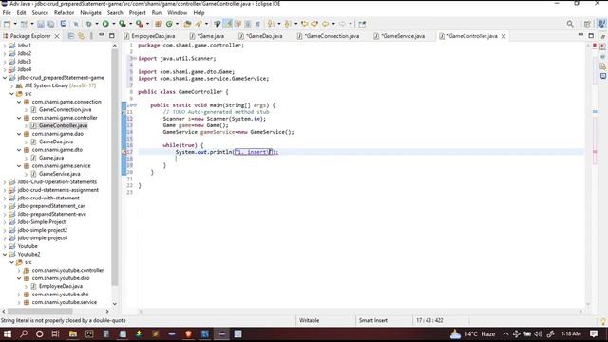Collapse com.shami.game.connection package
This screenshot has width=608, height=342.
pyautogui.click(x=19, y=102)
